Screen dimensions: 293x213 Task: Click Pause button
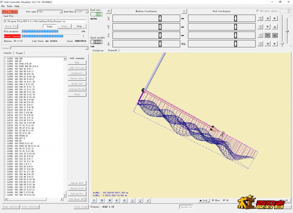click(50, 26)
